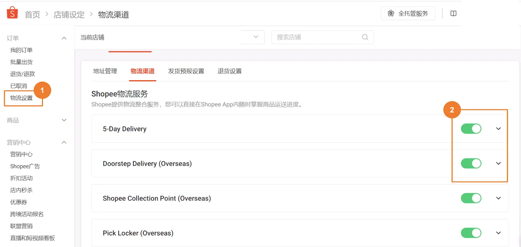Image resolution: width=521 pixels, height=247 pixels.
Task: Click the magnifier icon in the store search box
Action: click(x=365, y=37)
